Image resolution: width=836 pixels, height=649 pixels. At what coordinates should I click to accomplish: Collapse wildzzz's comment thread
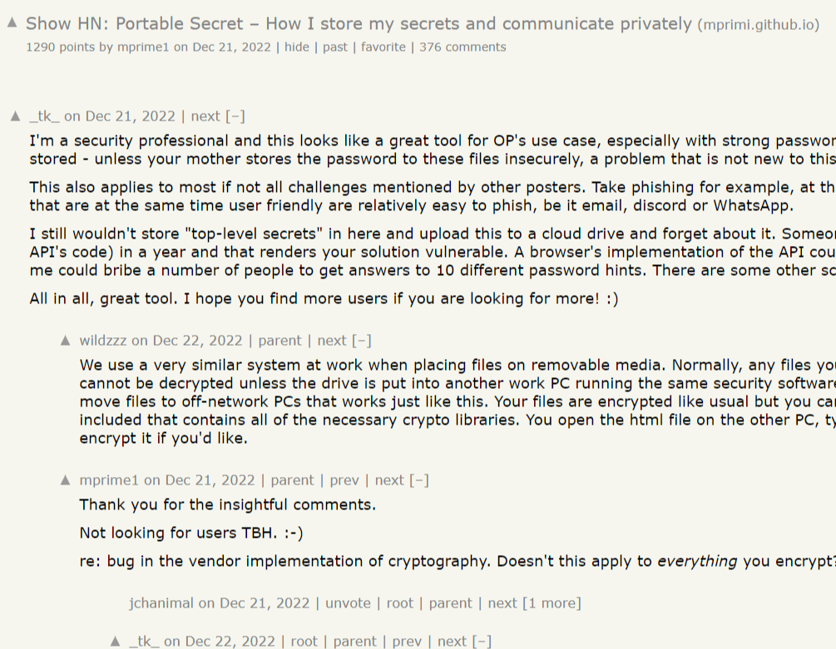[x=362, y=340]
